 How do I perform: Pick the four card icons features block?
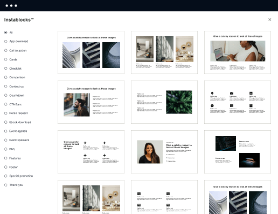click(x=164, y=197)
